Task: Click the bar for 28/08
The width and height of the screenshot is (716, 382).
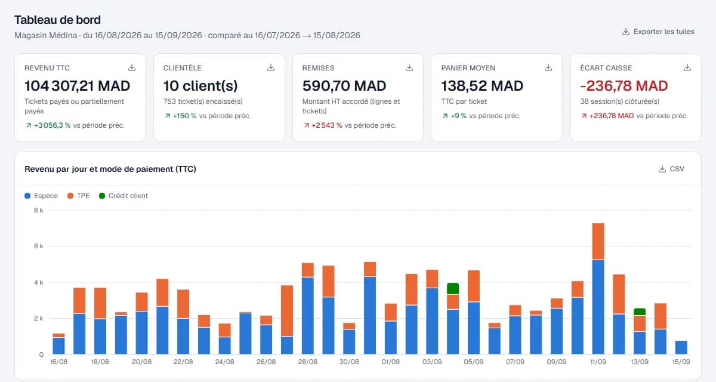Action: click(x=308, y=309)
